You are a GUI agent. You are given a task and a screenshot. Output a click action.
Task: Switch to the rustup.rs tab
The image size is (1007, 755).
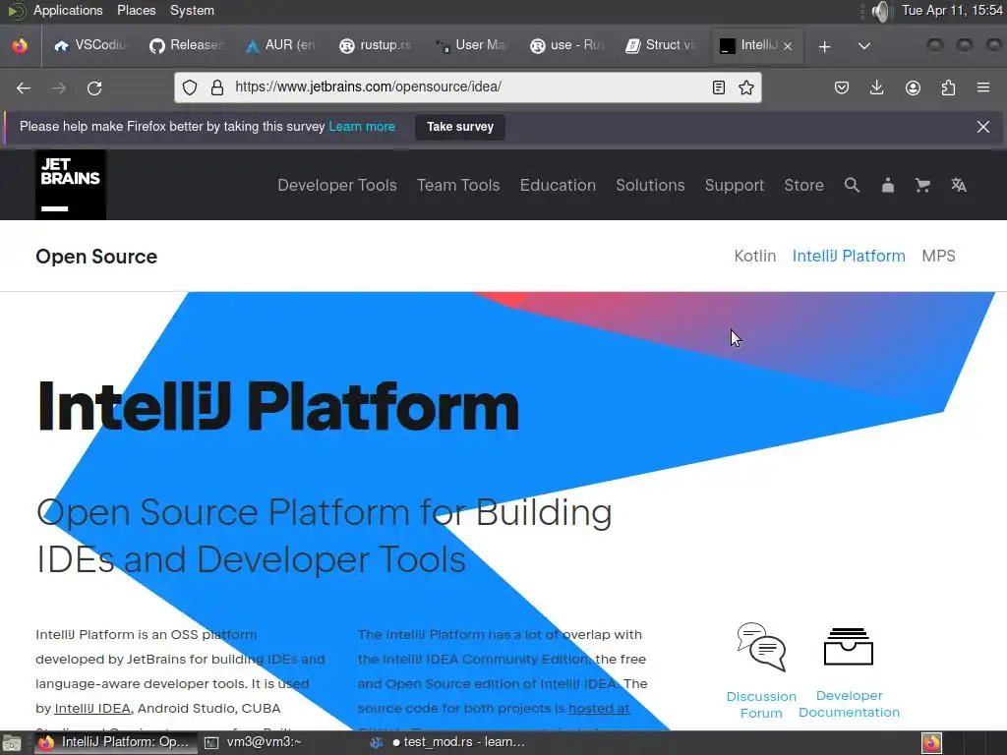[376, 45]
